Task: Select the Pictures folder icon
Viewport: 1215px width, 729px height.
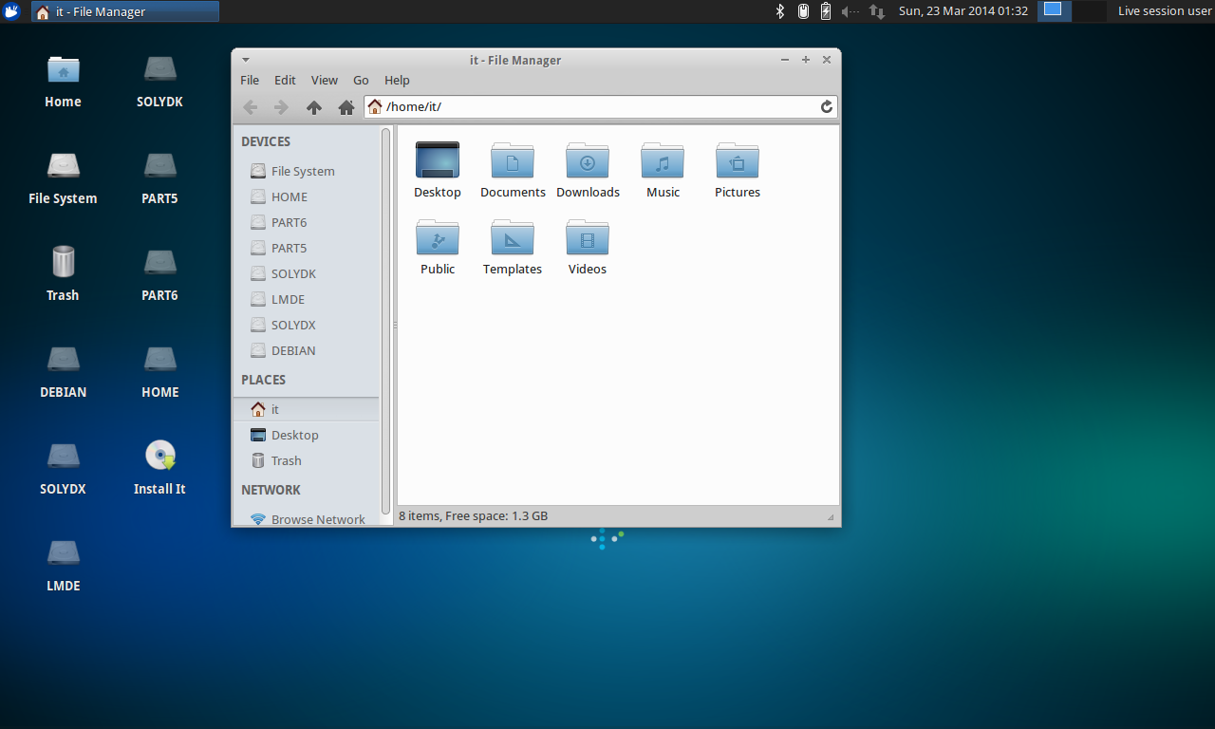Action: [738, 160]
